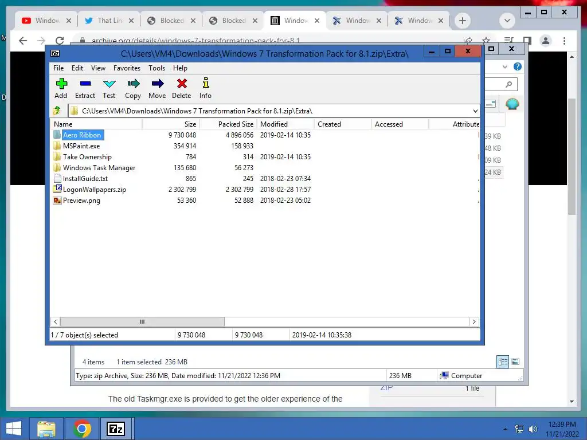Bookmark the page with the star icon

coord(486,41)
